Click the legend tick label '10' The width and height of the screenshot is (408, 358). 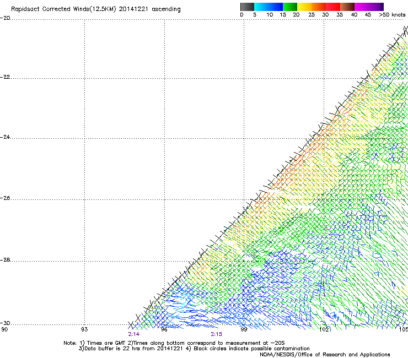point(270,15)
